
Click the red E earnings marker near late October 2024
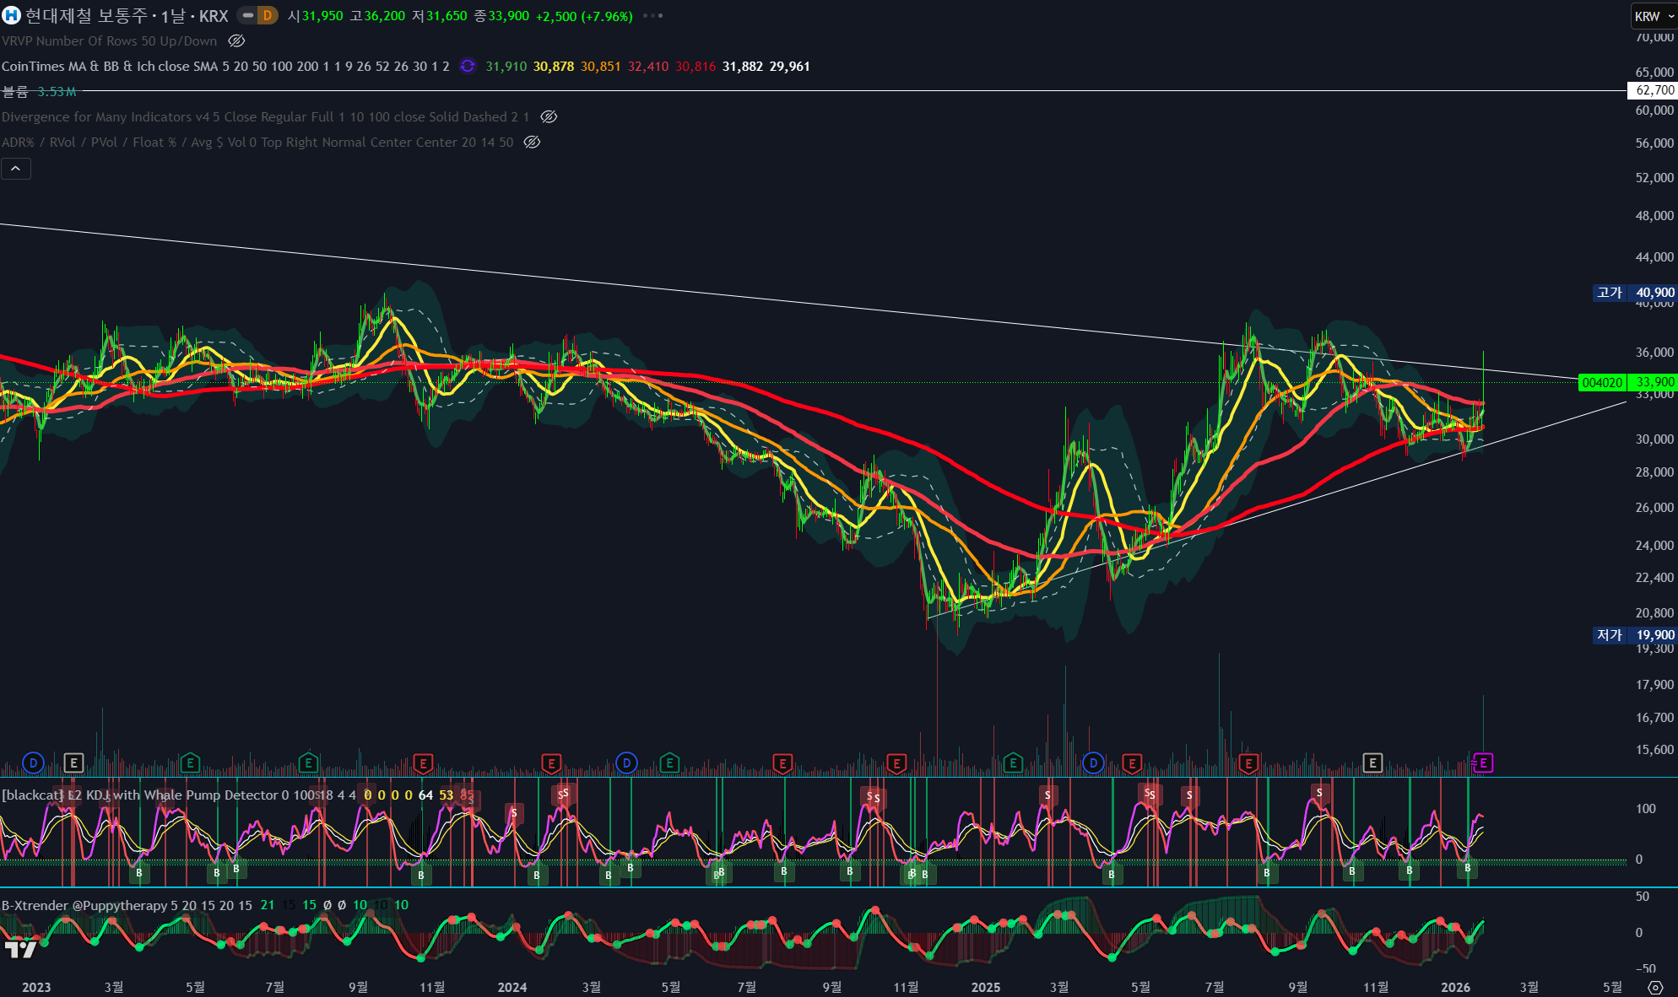click(x=896, y=763)
